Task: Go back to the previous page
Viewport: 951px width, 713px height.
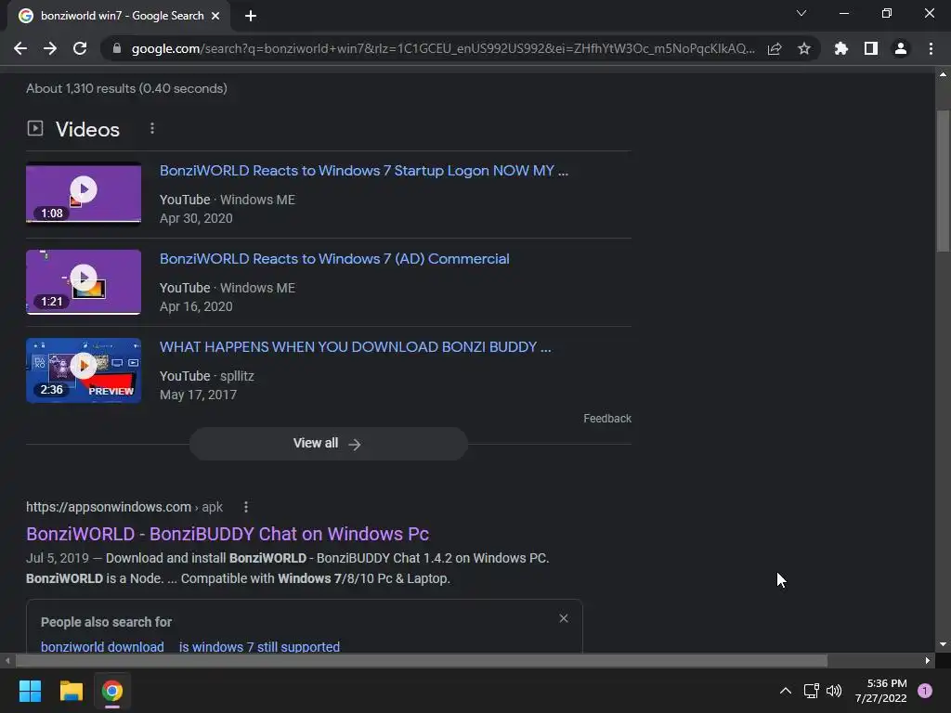Action: pyautogui.click(x=20, y=48)
